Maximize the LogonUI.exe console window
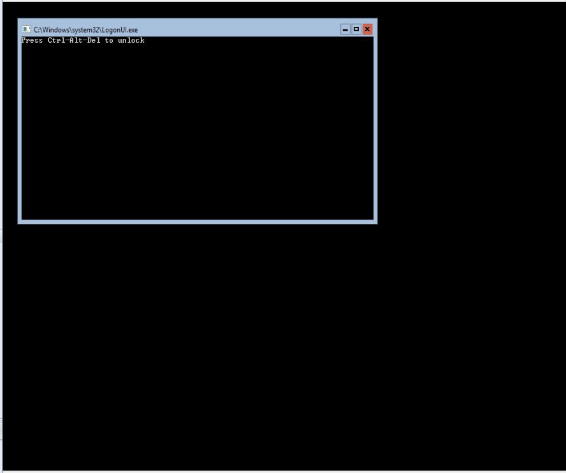The image size is (566, 473). click(356, 29)
